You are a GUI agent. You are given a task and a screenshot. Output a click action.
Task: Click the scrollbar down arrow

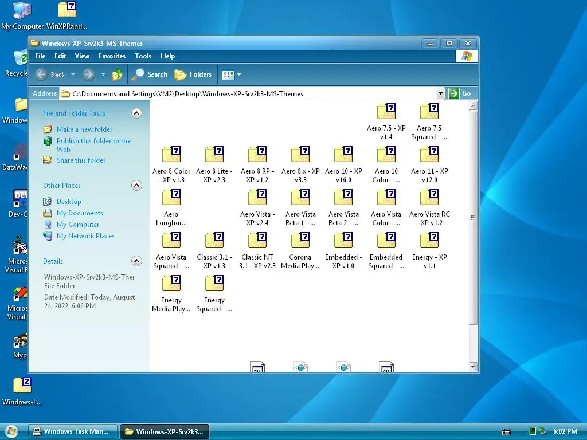pyautogui.click(x=473, y=367)
